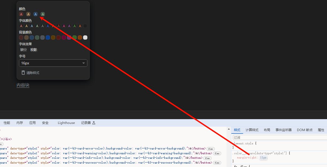Pick the black swatch ending 字体颜色 row
The height and width of the screenshot is (167, 327).
pyautogui.click(x=85, y=26)
